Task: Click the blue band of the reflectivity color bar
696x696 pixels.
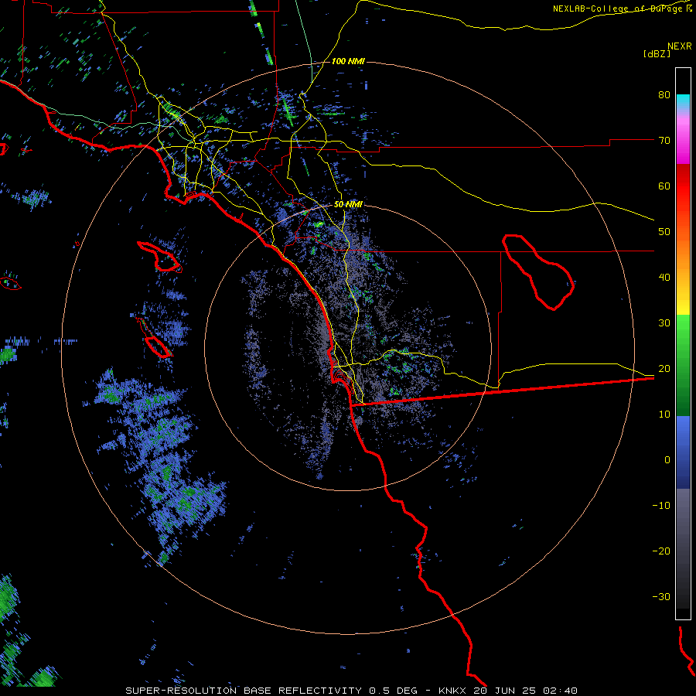Action: [683, 452]
